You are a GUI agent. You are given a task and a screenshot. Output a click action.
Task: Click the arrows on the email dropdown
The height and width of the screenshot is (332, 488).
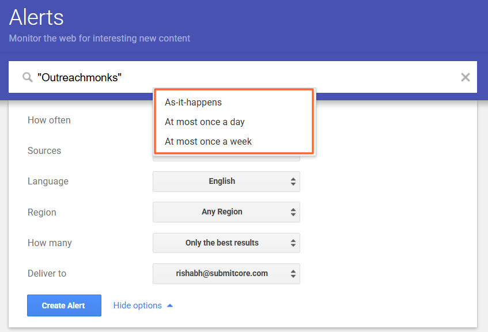(x=293, y=273)
